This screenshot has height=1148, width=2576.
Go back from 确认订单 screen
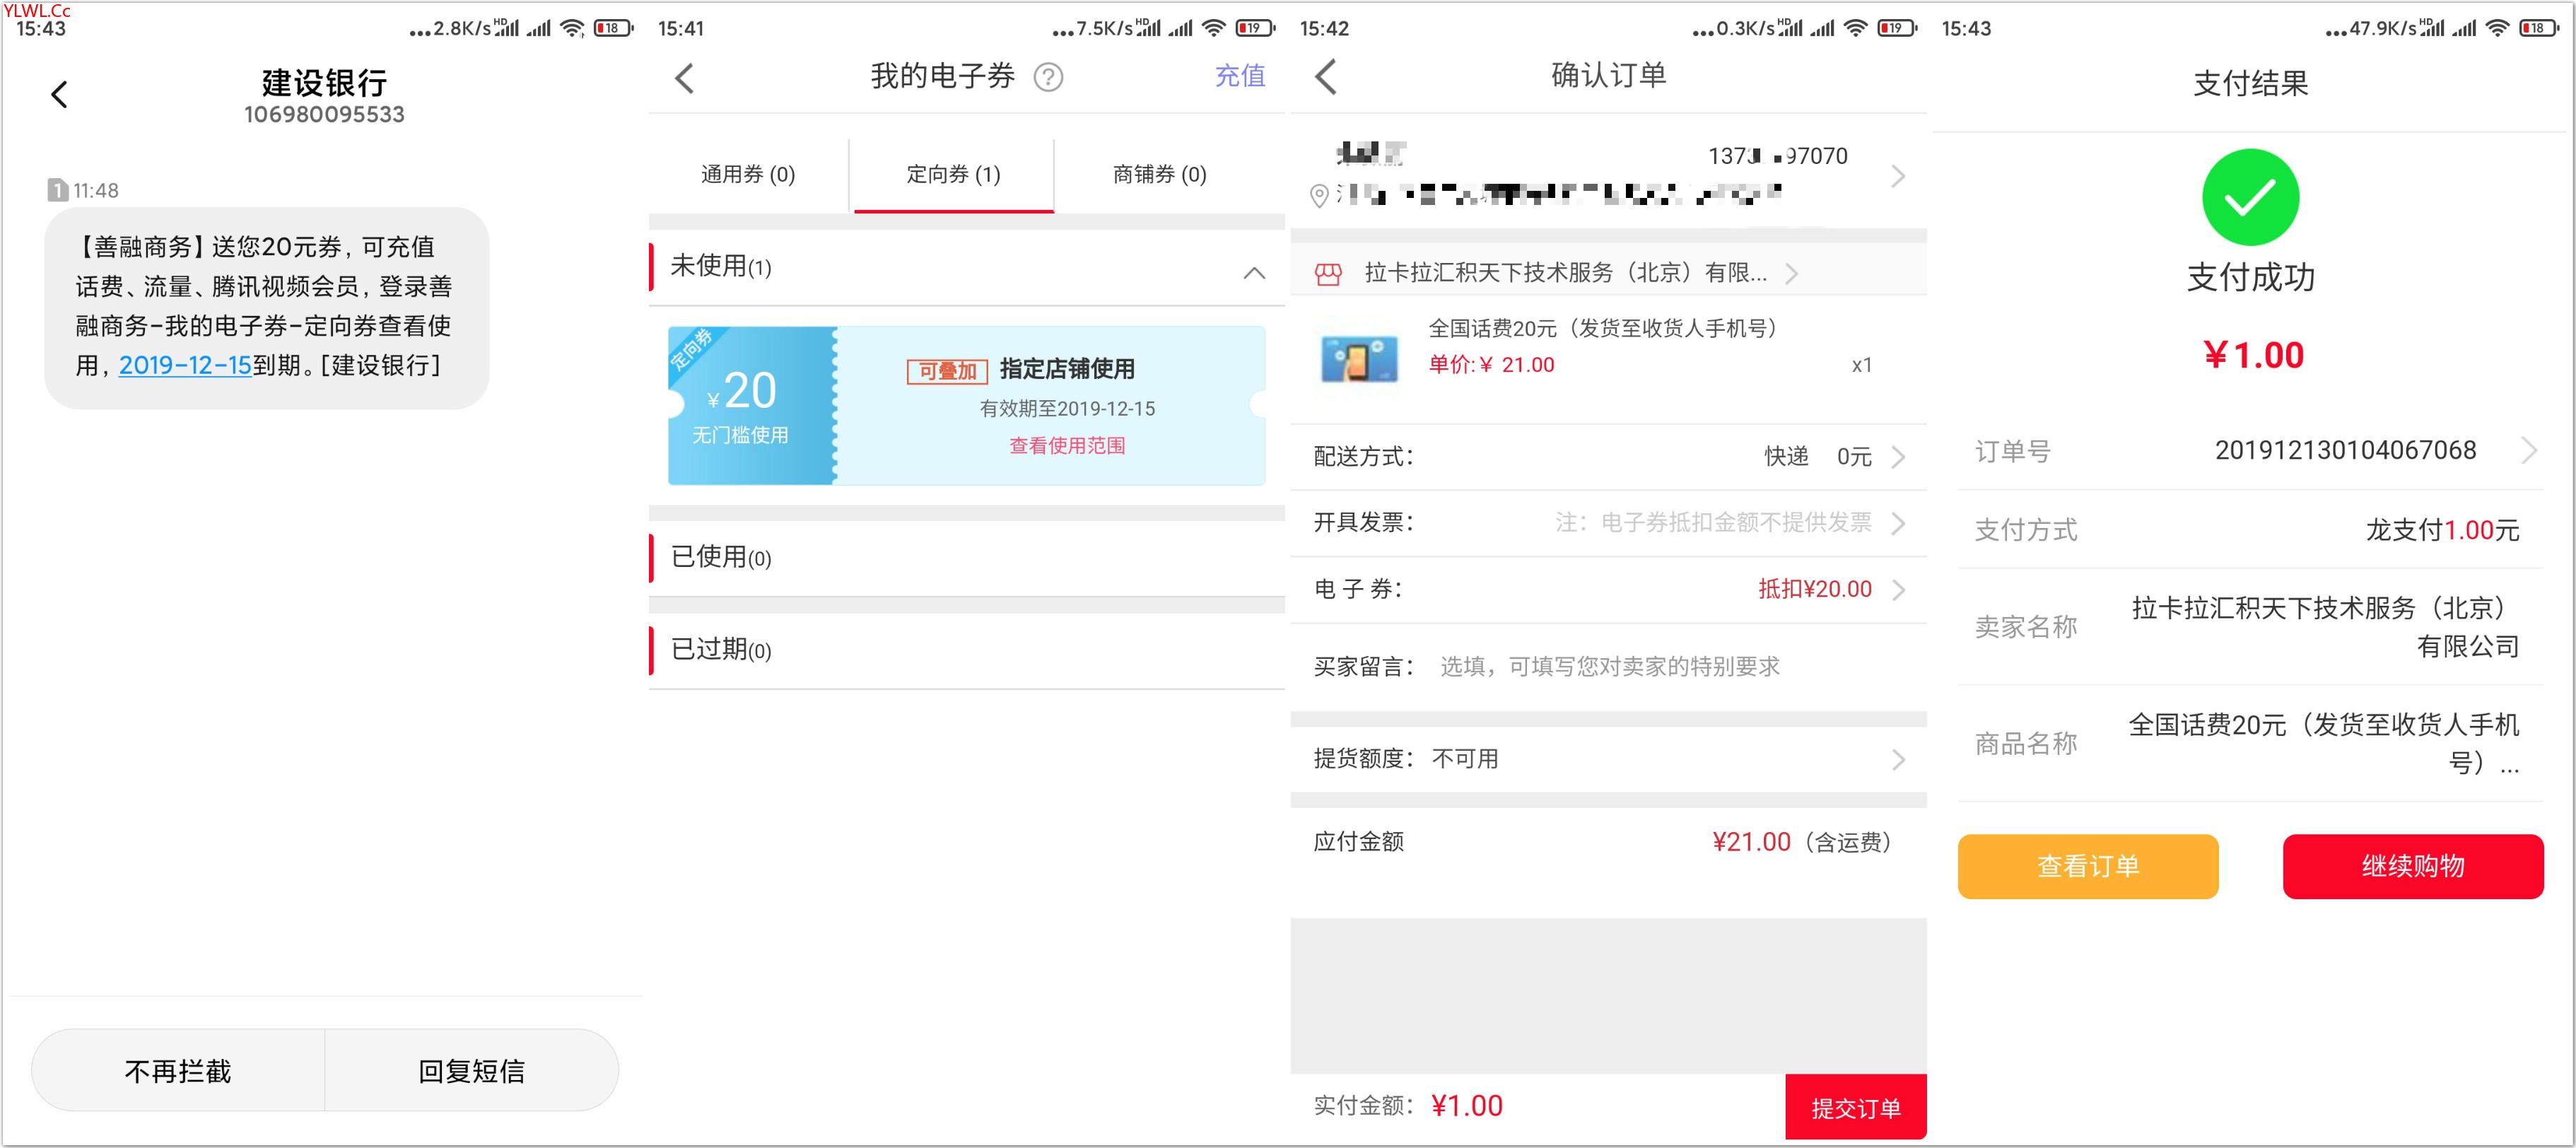coord(1326,77)
